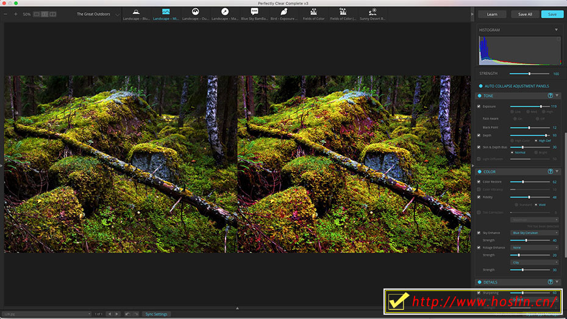This screenshot has height=319, width=567.
Task: Apply the Landscape - Ma... preset
Action: coord(224,15)
